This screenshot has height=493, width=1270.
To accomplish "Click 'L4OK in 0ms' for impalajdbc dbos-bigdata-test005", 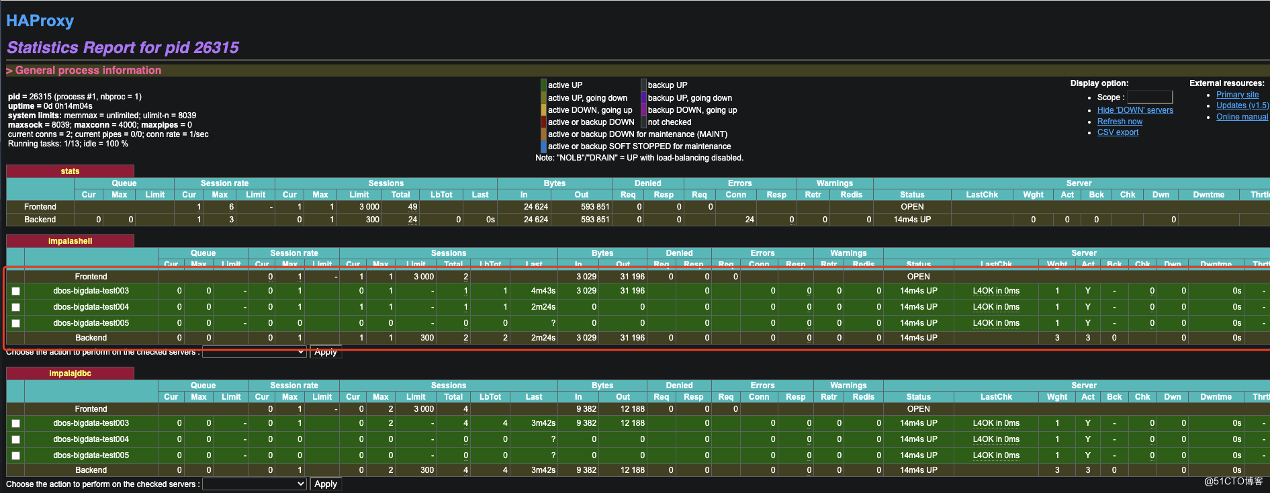I will (996, 455).
